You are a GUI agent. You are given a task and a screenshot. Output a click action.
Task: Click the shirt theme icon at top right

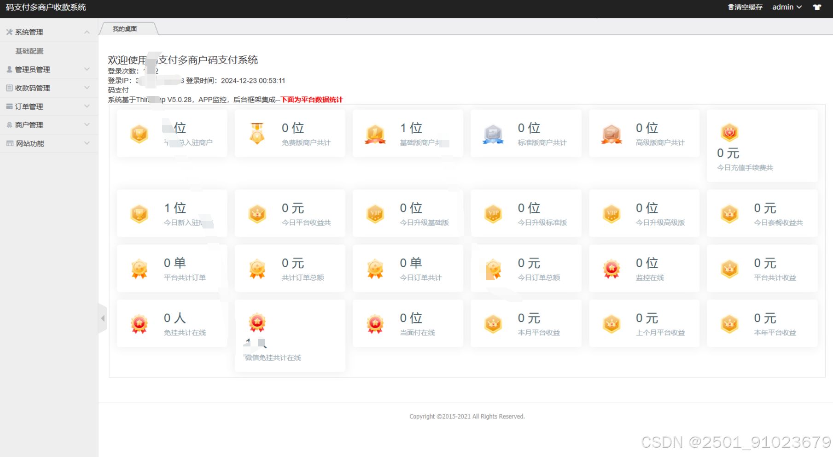click(817, 7)
